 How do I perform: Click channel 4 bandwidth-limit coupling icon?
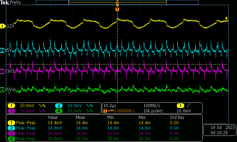(89, 111)
